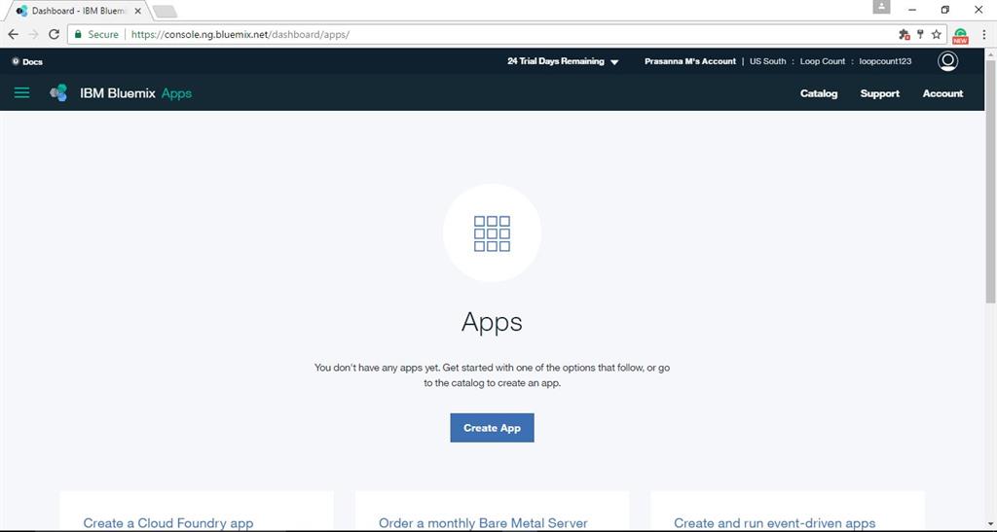This screenshot has width=997, height=532.
Task: Open the user profile avatar icon
Action: click(x=947, y=61)
